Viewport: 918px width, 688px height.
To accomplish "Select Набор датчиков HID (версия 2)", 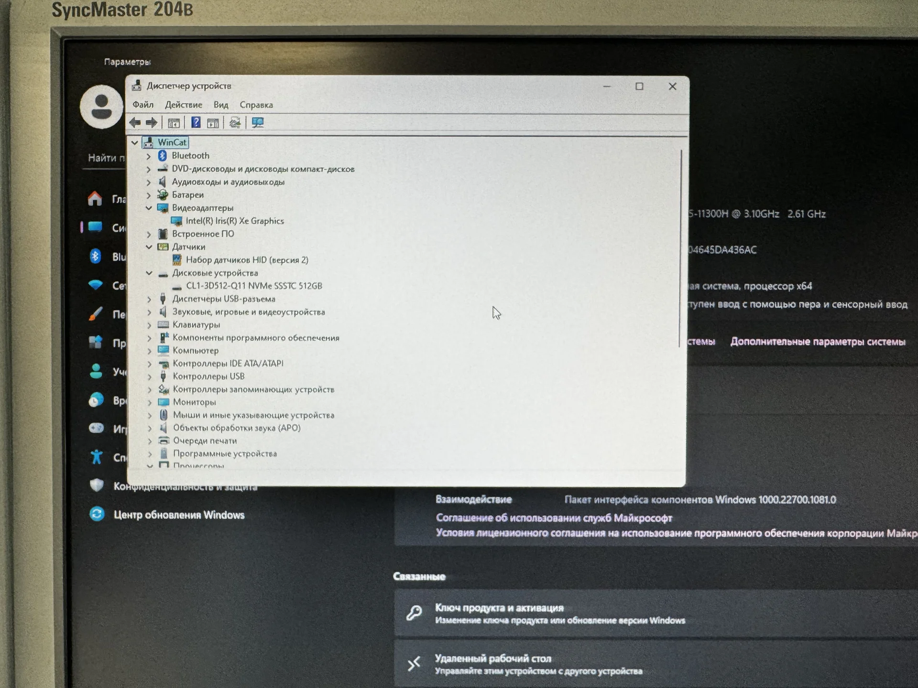I will 247,260.
